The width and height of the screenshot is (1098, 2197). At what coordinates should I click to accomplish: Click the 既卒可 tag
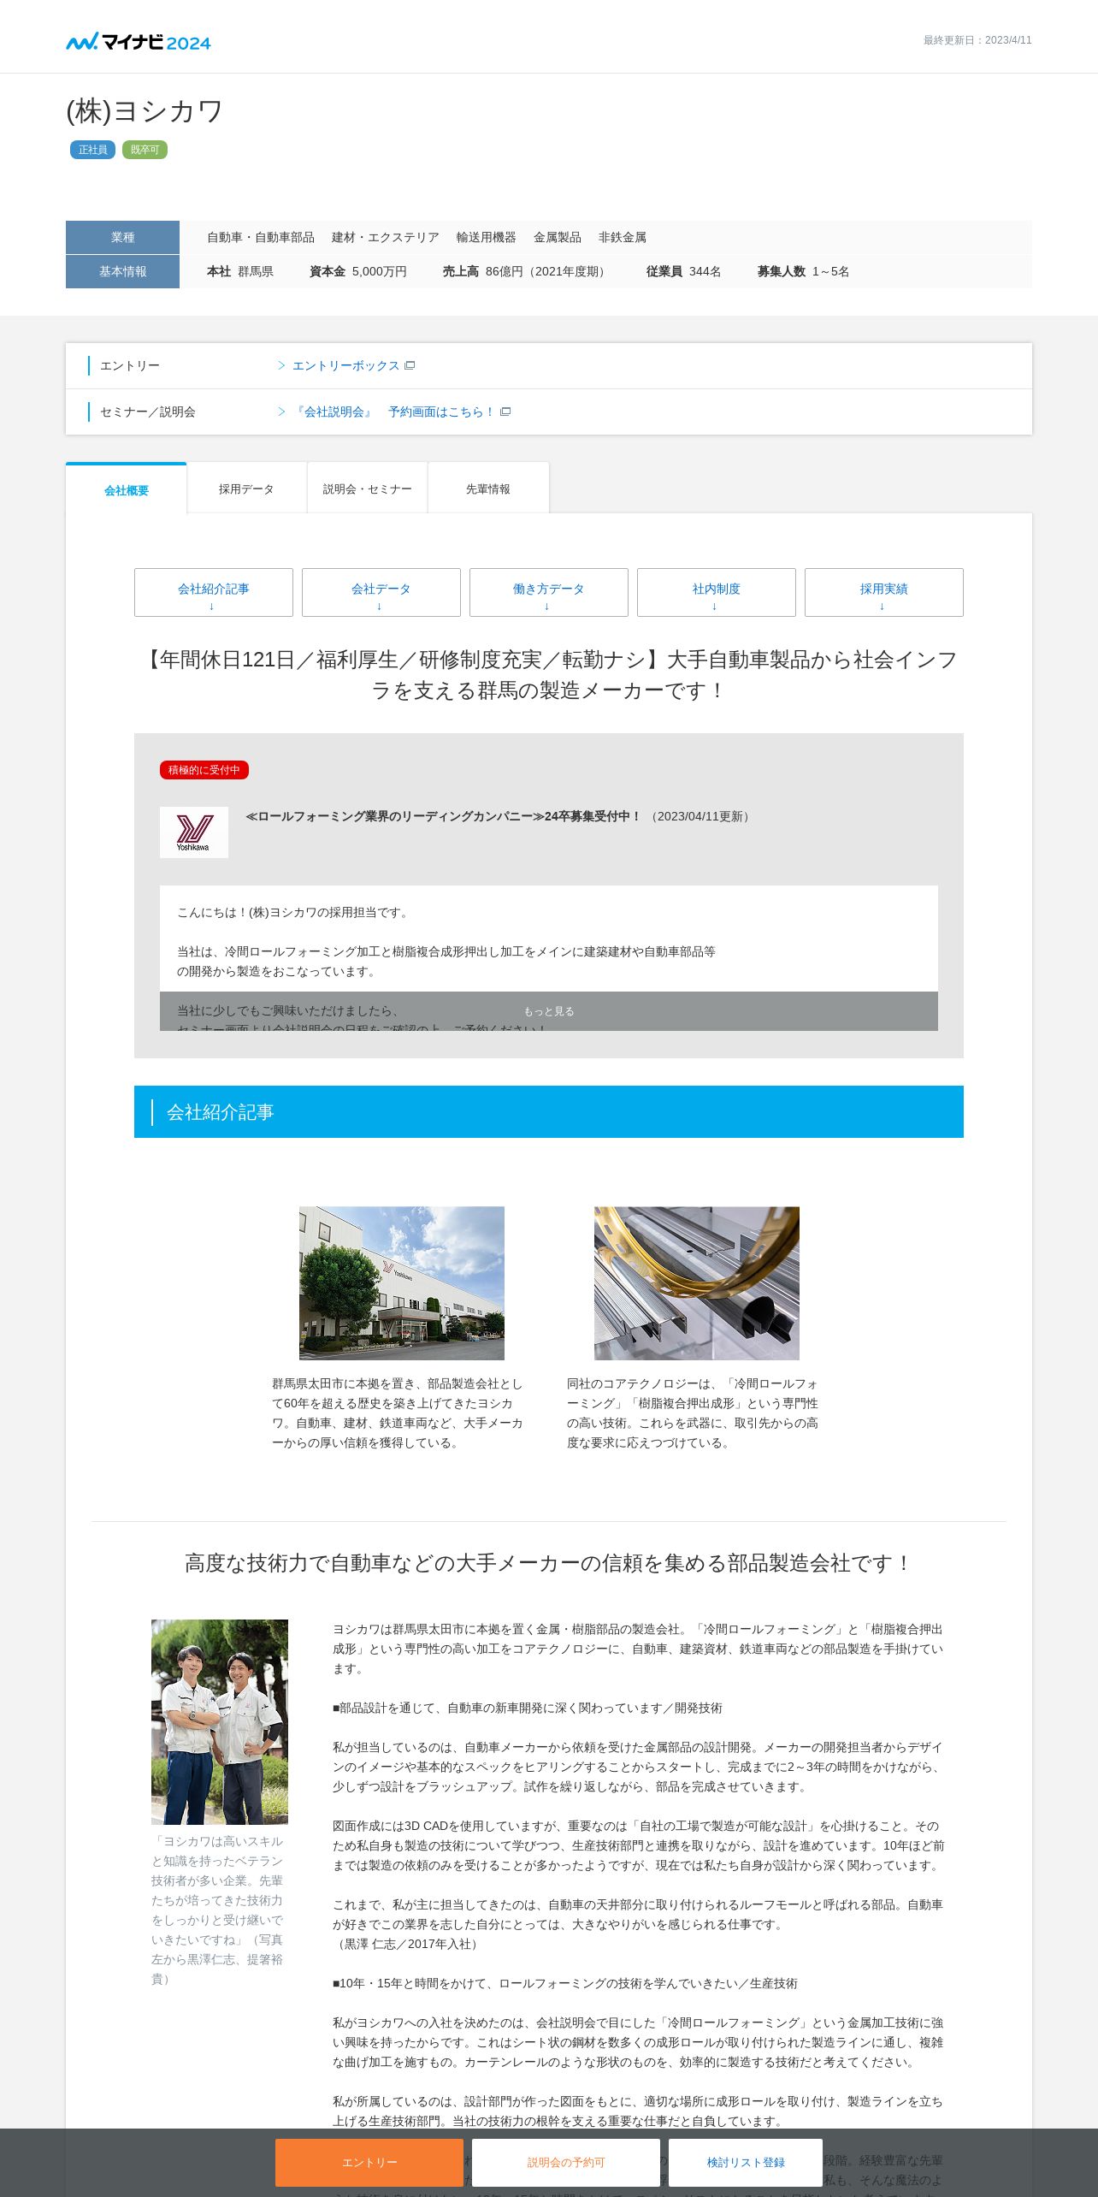pos(145,150)
